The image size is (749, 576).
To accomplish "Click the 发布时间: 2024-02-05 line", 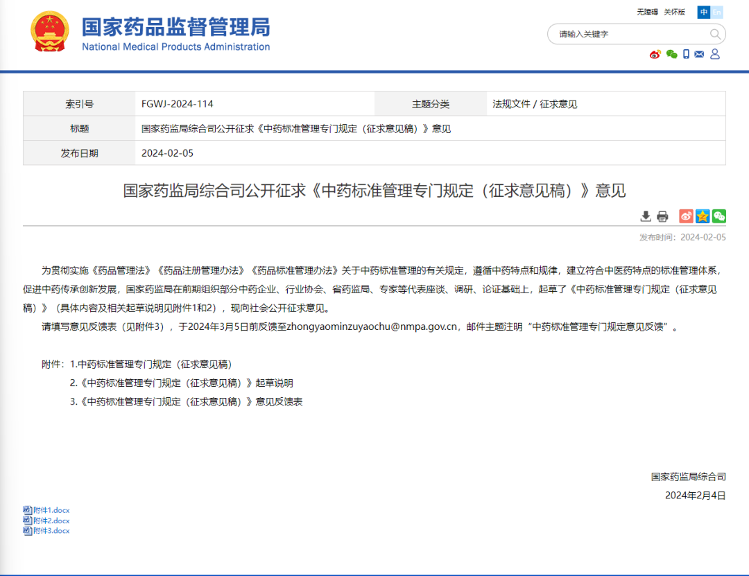I will [682, 237].
